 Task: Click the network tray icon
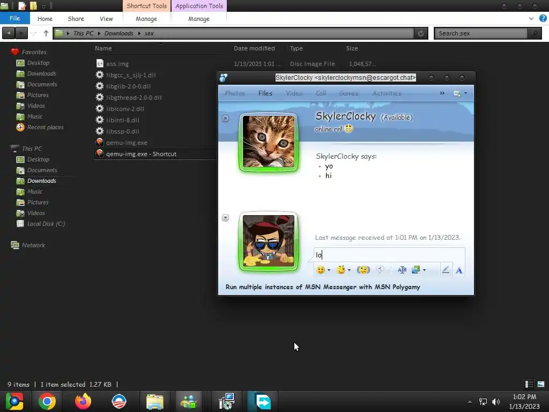pos(483,401)
